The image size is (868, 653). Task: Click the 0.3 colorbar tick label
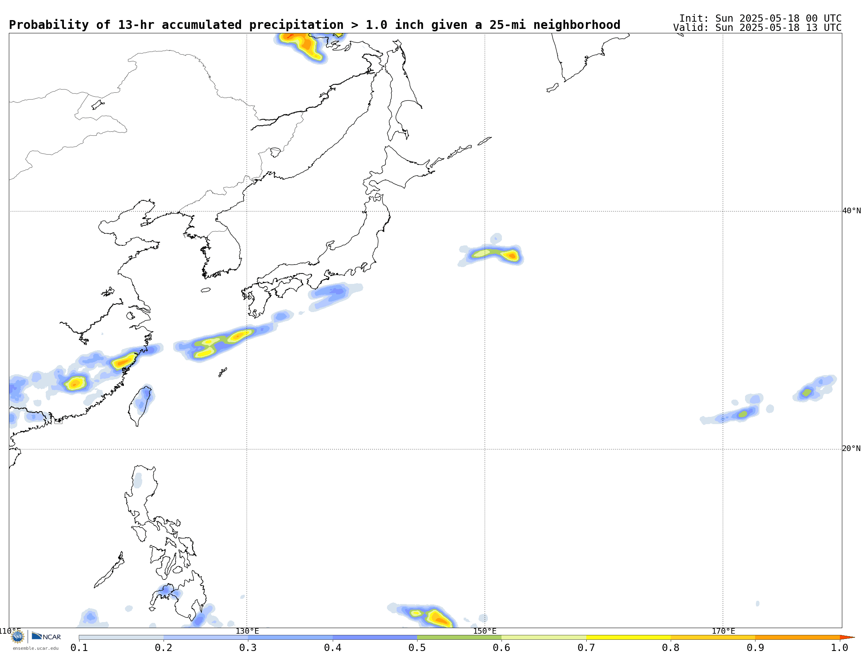248,647
